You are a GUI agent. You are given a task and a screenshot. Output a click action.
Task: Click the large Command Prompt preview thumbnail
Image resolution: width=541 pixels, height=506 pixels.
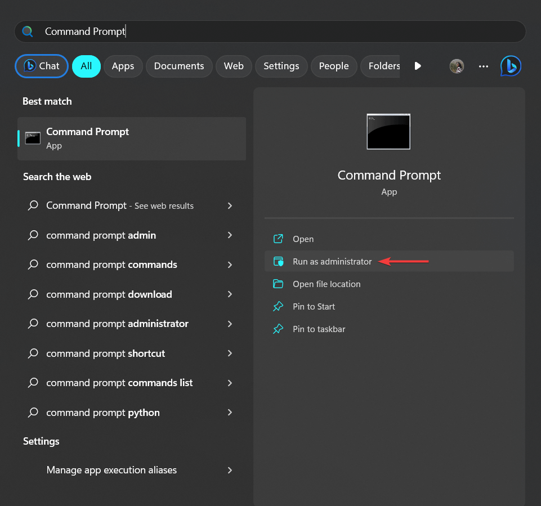coord(388,132)
